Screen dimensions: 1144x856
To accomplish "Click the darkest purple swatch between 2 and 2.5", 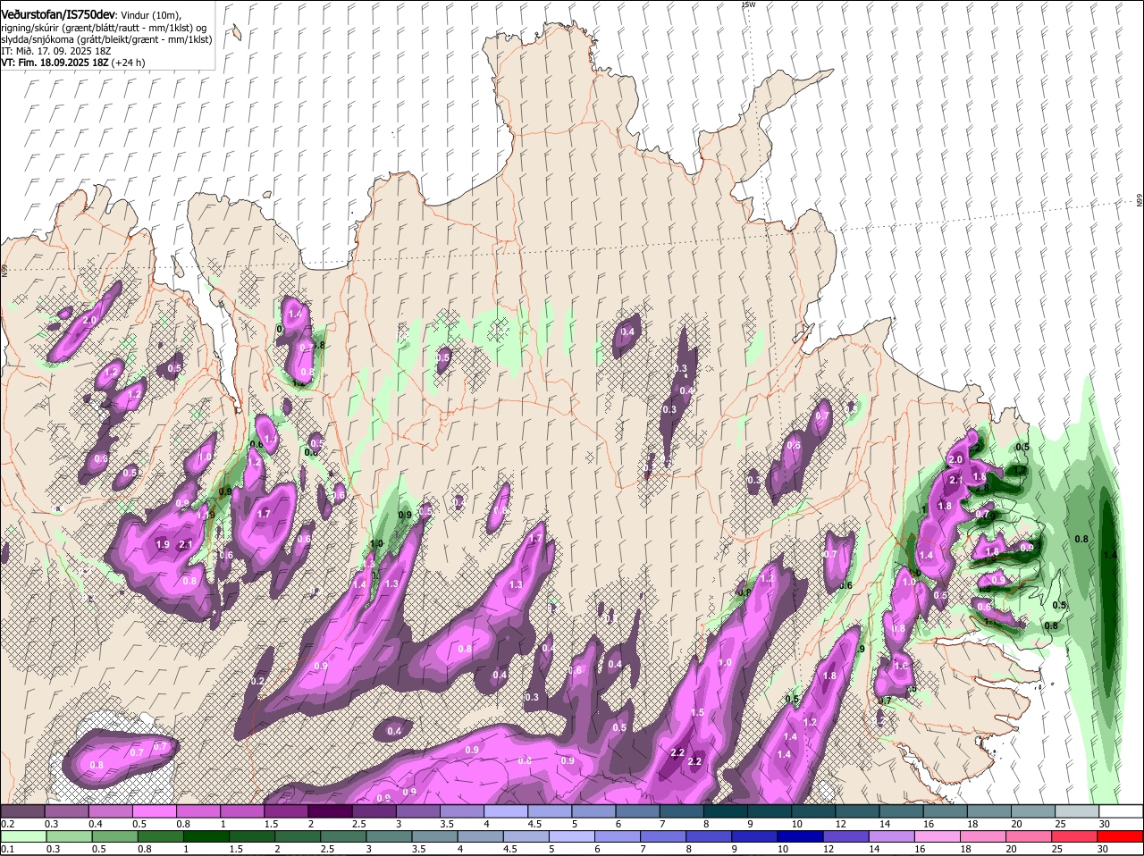I will tap(330, 811).
